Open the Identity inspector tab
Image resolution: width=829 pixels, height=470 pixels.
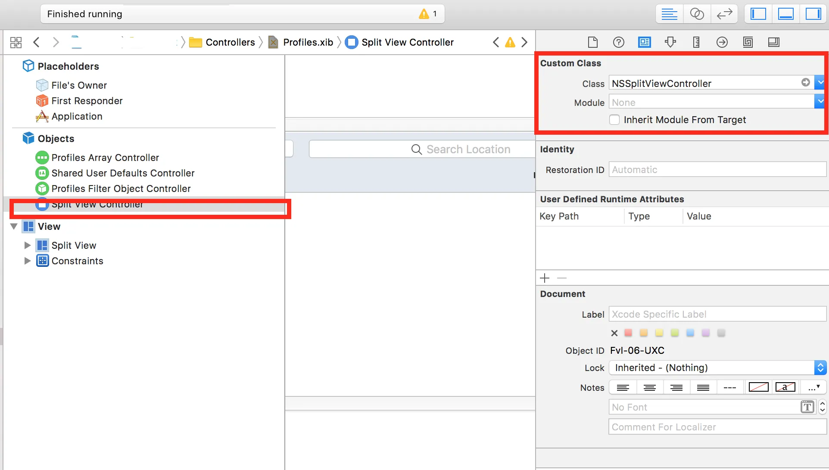coord(645,42)
